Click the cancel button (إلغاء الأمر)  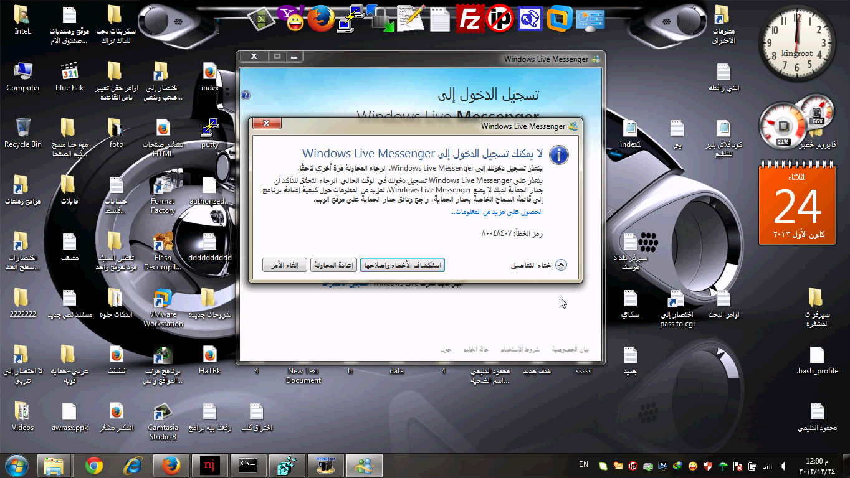(285, 265)
